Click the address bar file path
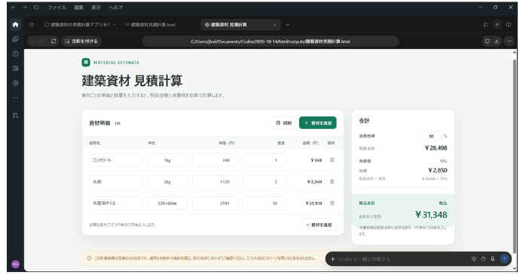This screenshot has width=526, height=275. point(271,41)
